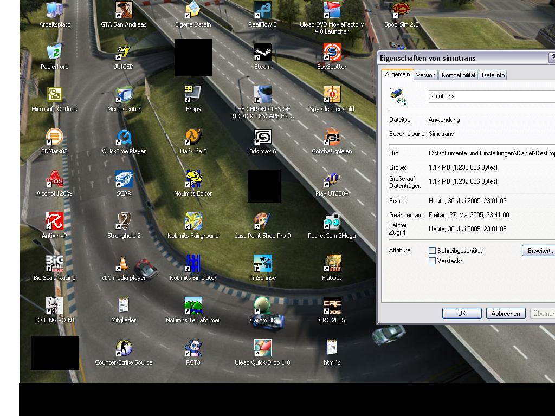
Task: Select the Half-Life 2 icon
Action: pos(193,137)
